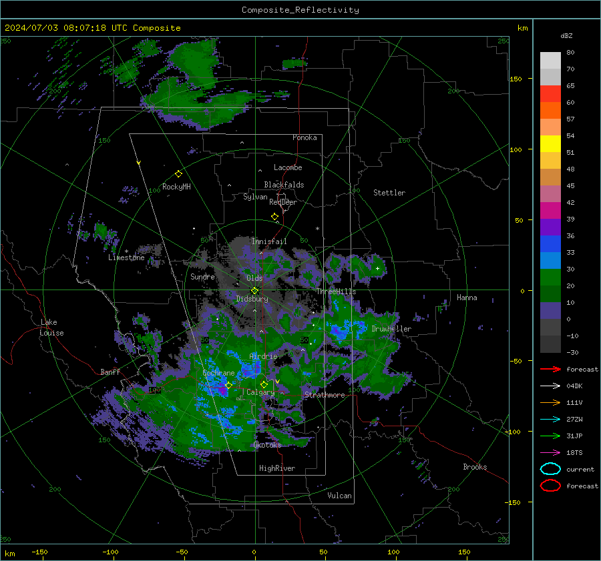Viewport: 601px width, 561px height.
Task: Click the Didsbury city label
Action: (252, 299)
